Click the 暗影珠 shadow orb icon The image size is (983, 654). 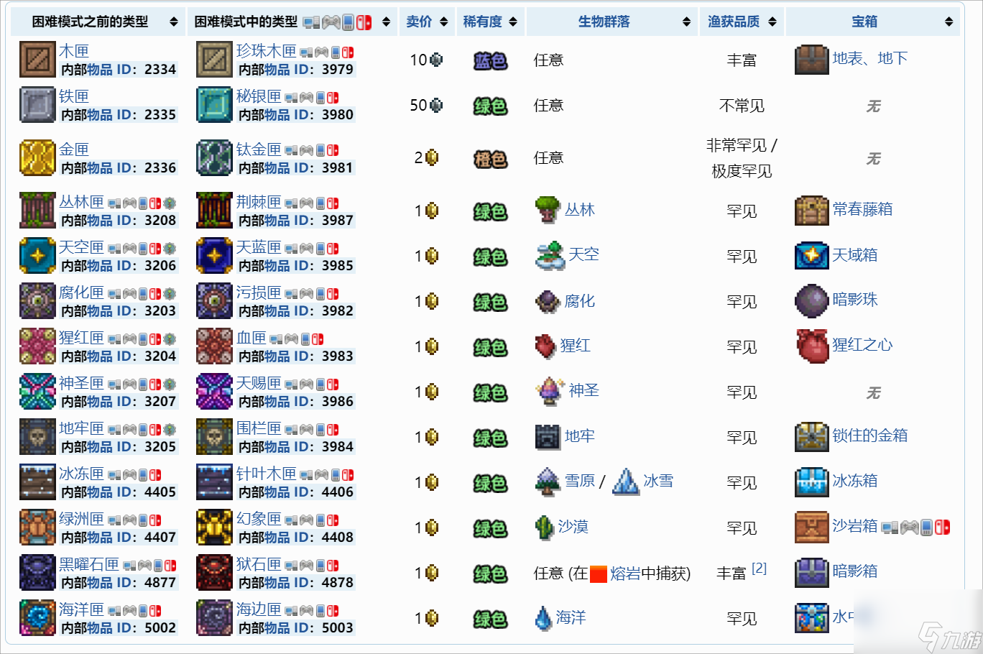pos(812,301)
